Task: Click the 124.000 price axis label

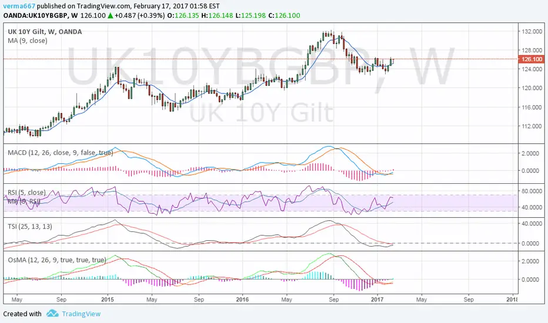Action: pos(532,69)
